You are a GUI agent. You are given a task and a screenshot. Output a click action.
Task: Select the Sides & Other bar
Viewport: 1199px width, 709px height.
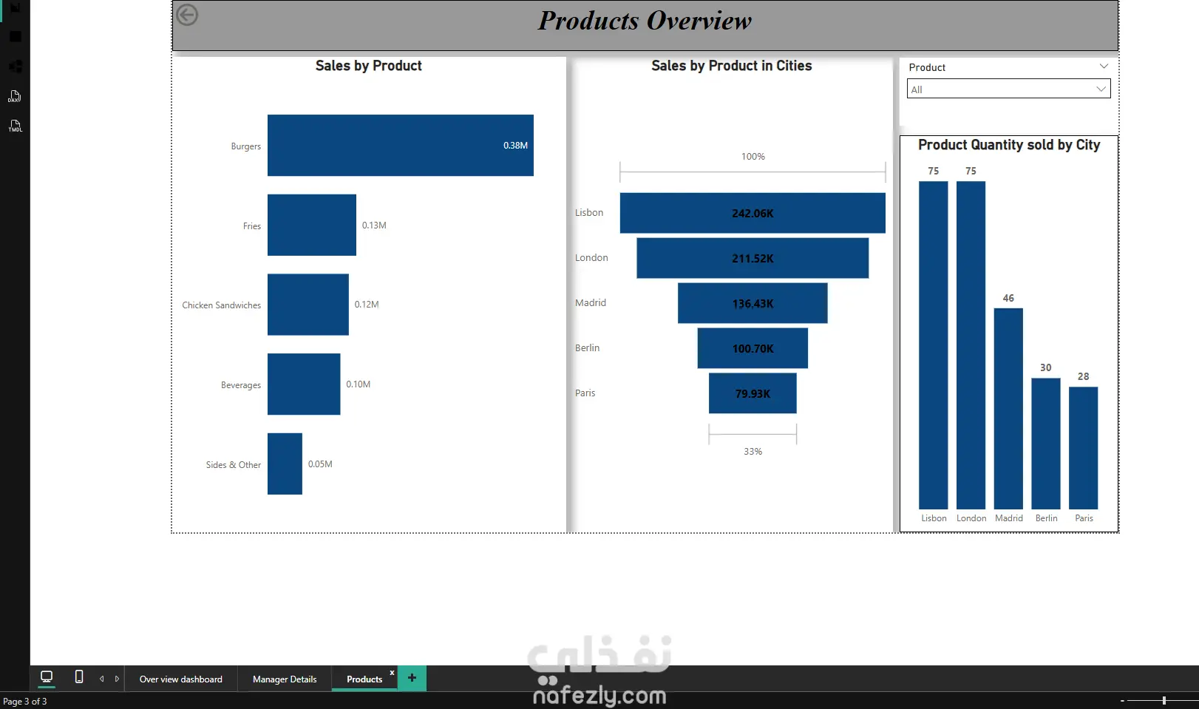pyautogui.click(x=285, y=464)
